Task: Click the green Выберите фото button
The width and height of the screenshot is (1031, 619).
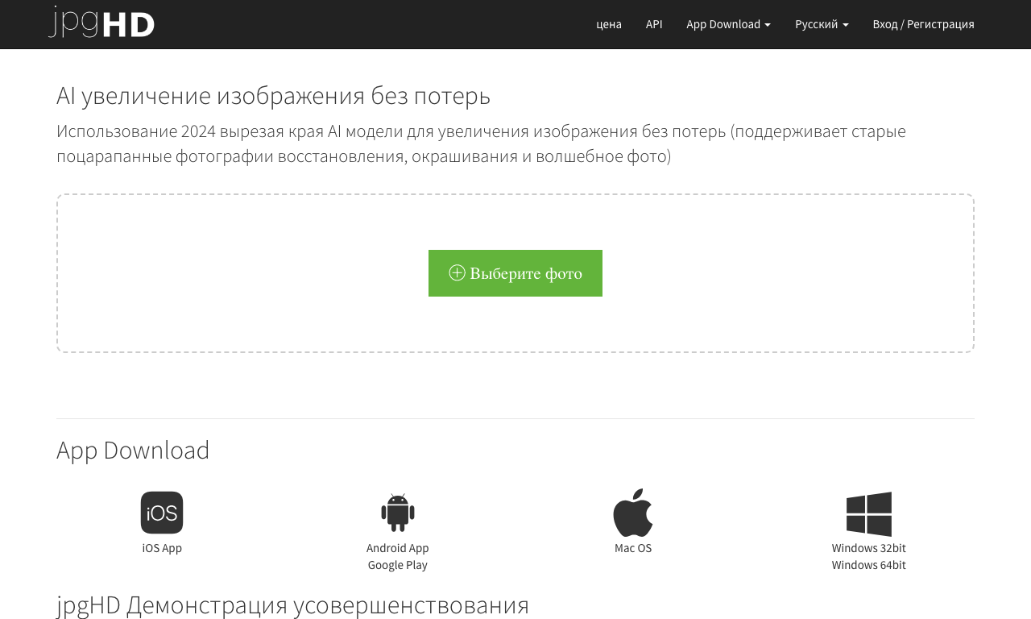Action: pyautogui.click(x=515, y=273)
